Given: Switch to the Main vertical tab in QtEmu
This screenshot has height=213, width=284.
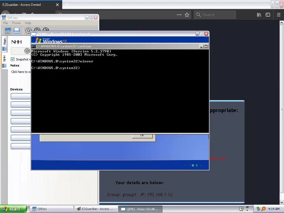Looking at the screenshot, I should (4, 44).
